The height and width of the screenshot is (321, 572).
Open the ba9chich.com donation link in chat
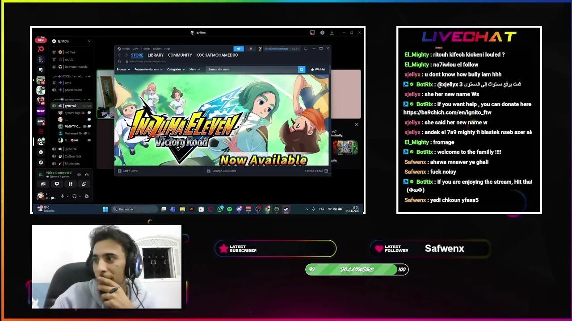pyautogui.click(x=447, y=112)
